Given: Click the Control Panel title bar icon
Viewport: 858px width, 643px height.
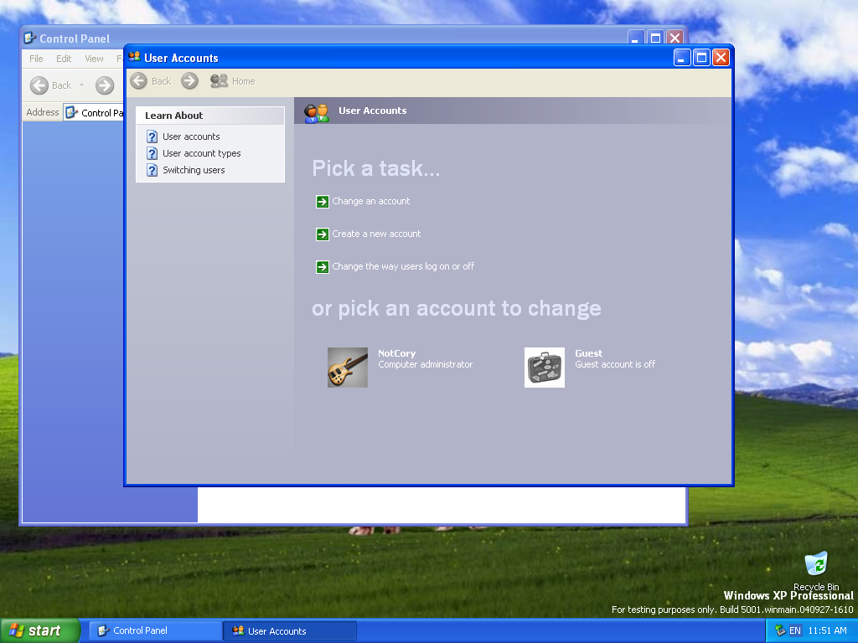Looking at the screenshot, I should (29, 39).
